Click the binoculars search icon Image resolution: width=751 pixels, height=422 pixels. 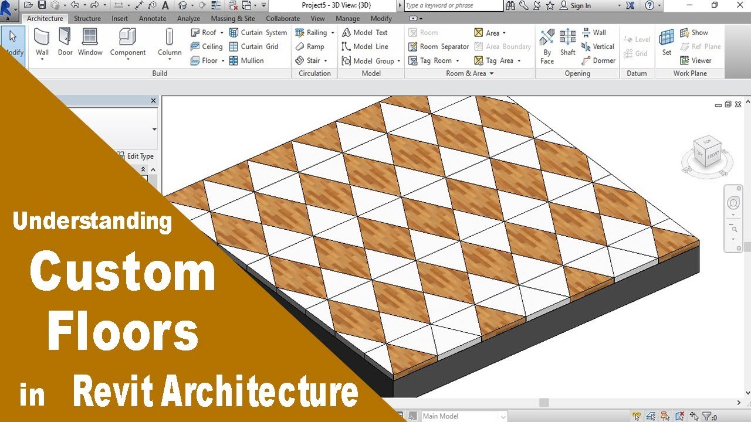point(510,5)
